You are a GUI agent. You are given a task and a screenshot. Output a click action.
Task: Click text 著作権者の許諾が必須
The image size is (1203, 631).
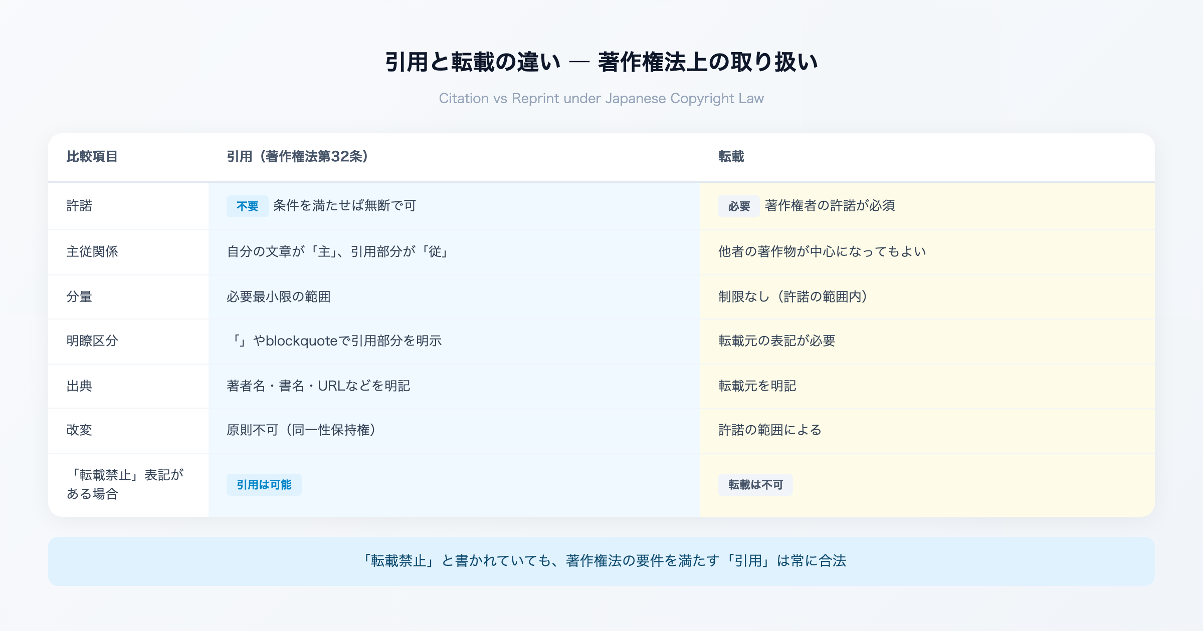point(830,206)
